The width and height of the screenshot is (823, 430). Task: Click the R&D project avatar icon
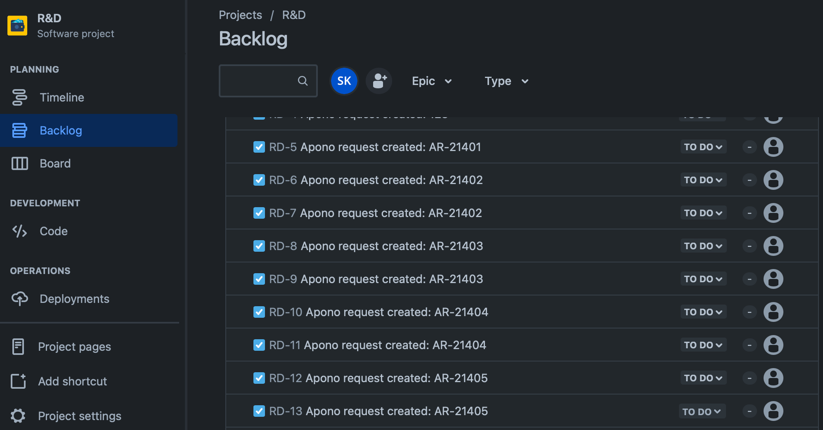[x=17, y=26]
